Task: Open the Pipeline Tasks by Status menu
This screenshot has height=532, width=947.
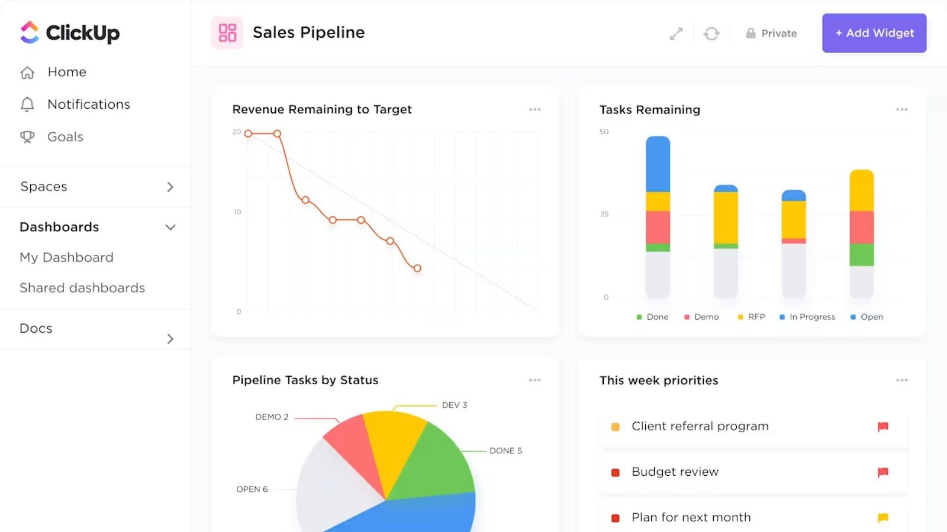Action: pos(534,379)
